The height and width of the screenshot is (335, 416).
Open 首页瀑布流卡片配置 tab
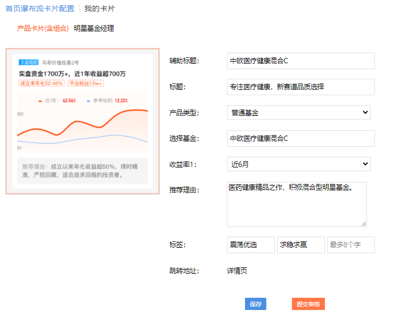(40, 9)
